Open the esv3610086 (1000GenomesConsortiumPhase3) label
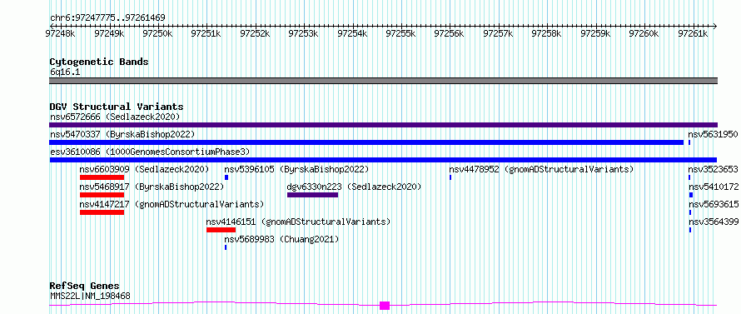This screenshot has width=741, height=314. pyautogui.click(x=150, y=152)
